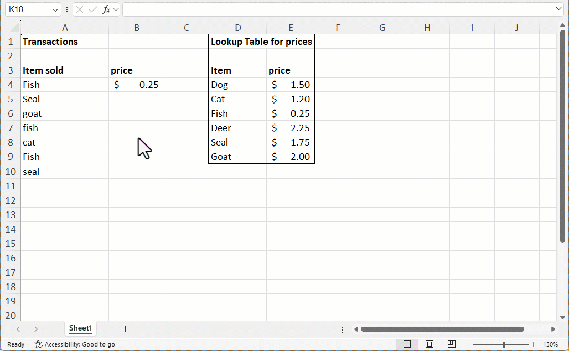Expand the formula bar with the chevron

[558, 9]
